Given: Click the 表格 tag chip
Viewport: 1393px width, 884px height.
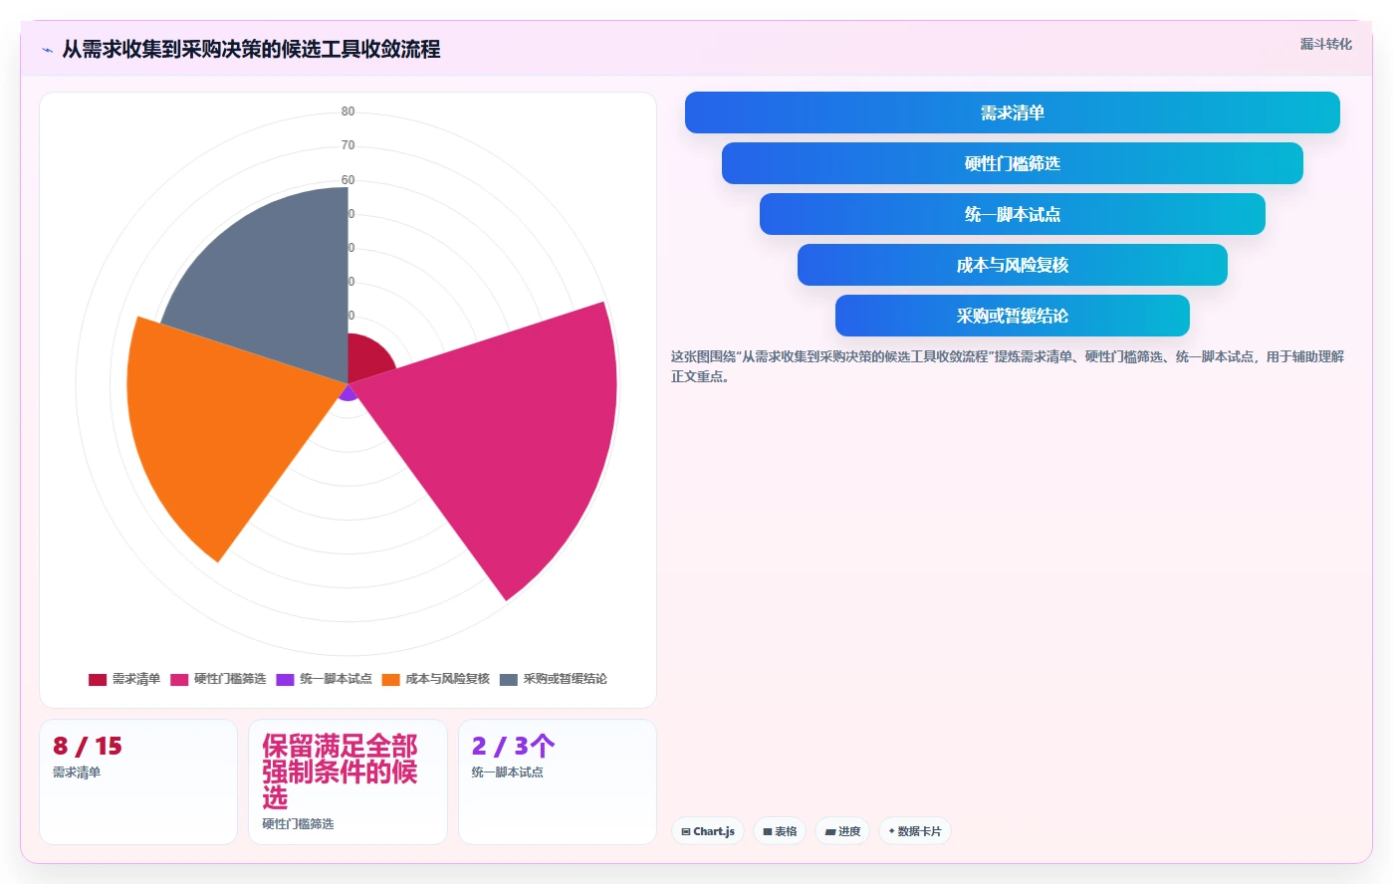Looking at the screenshot, I should click(x=780, y=831).
